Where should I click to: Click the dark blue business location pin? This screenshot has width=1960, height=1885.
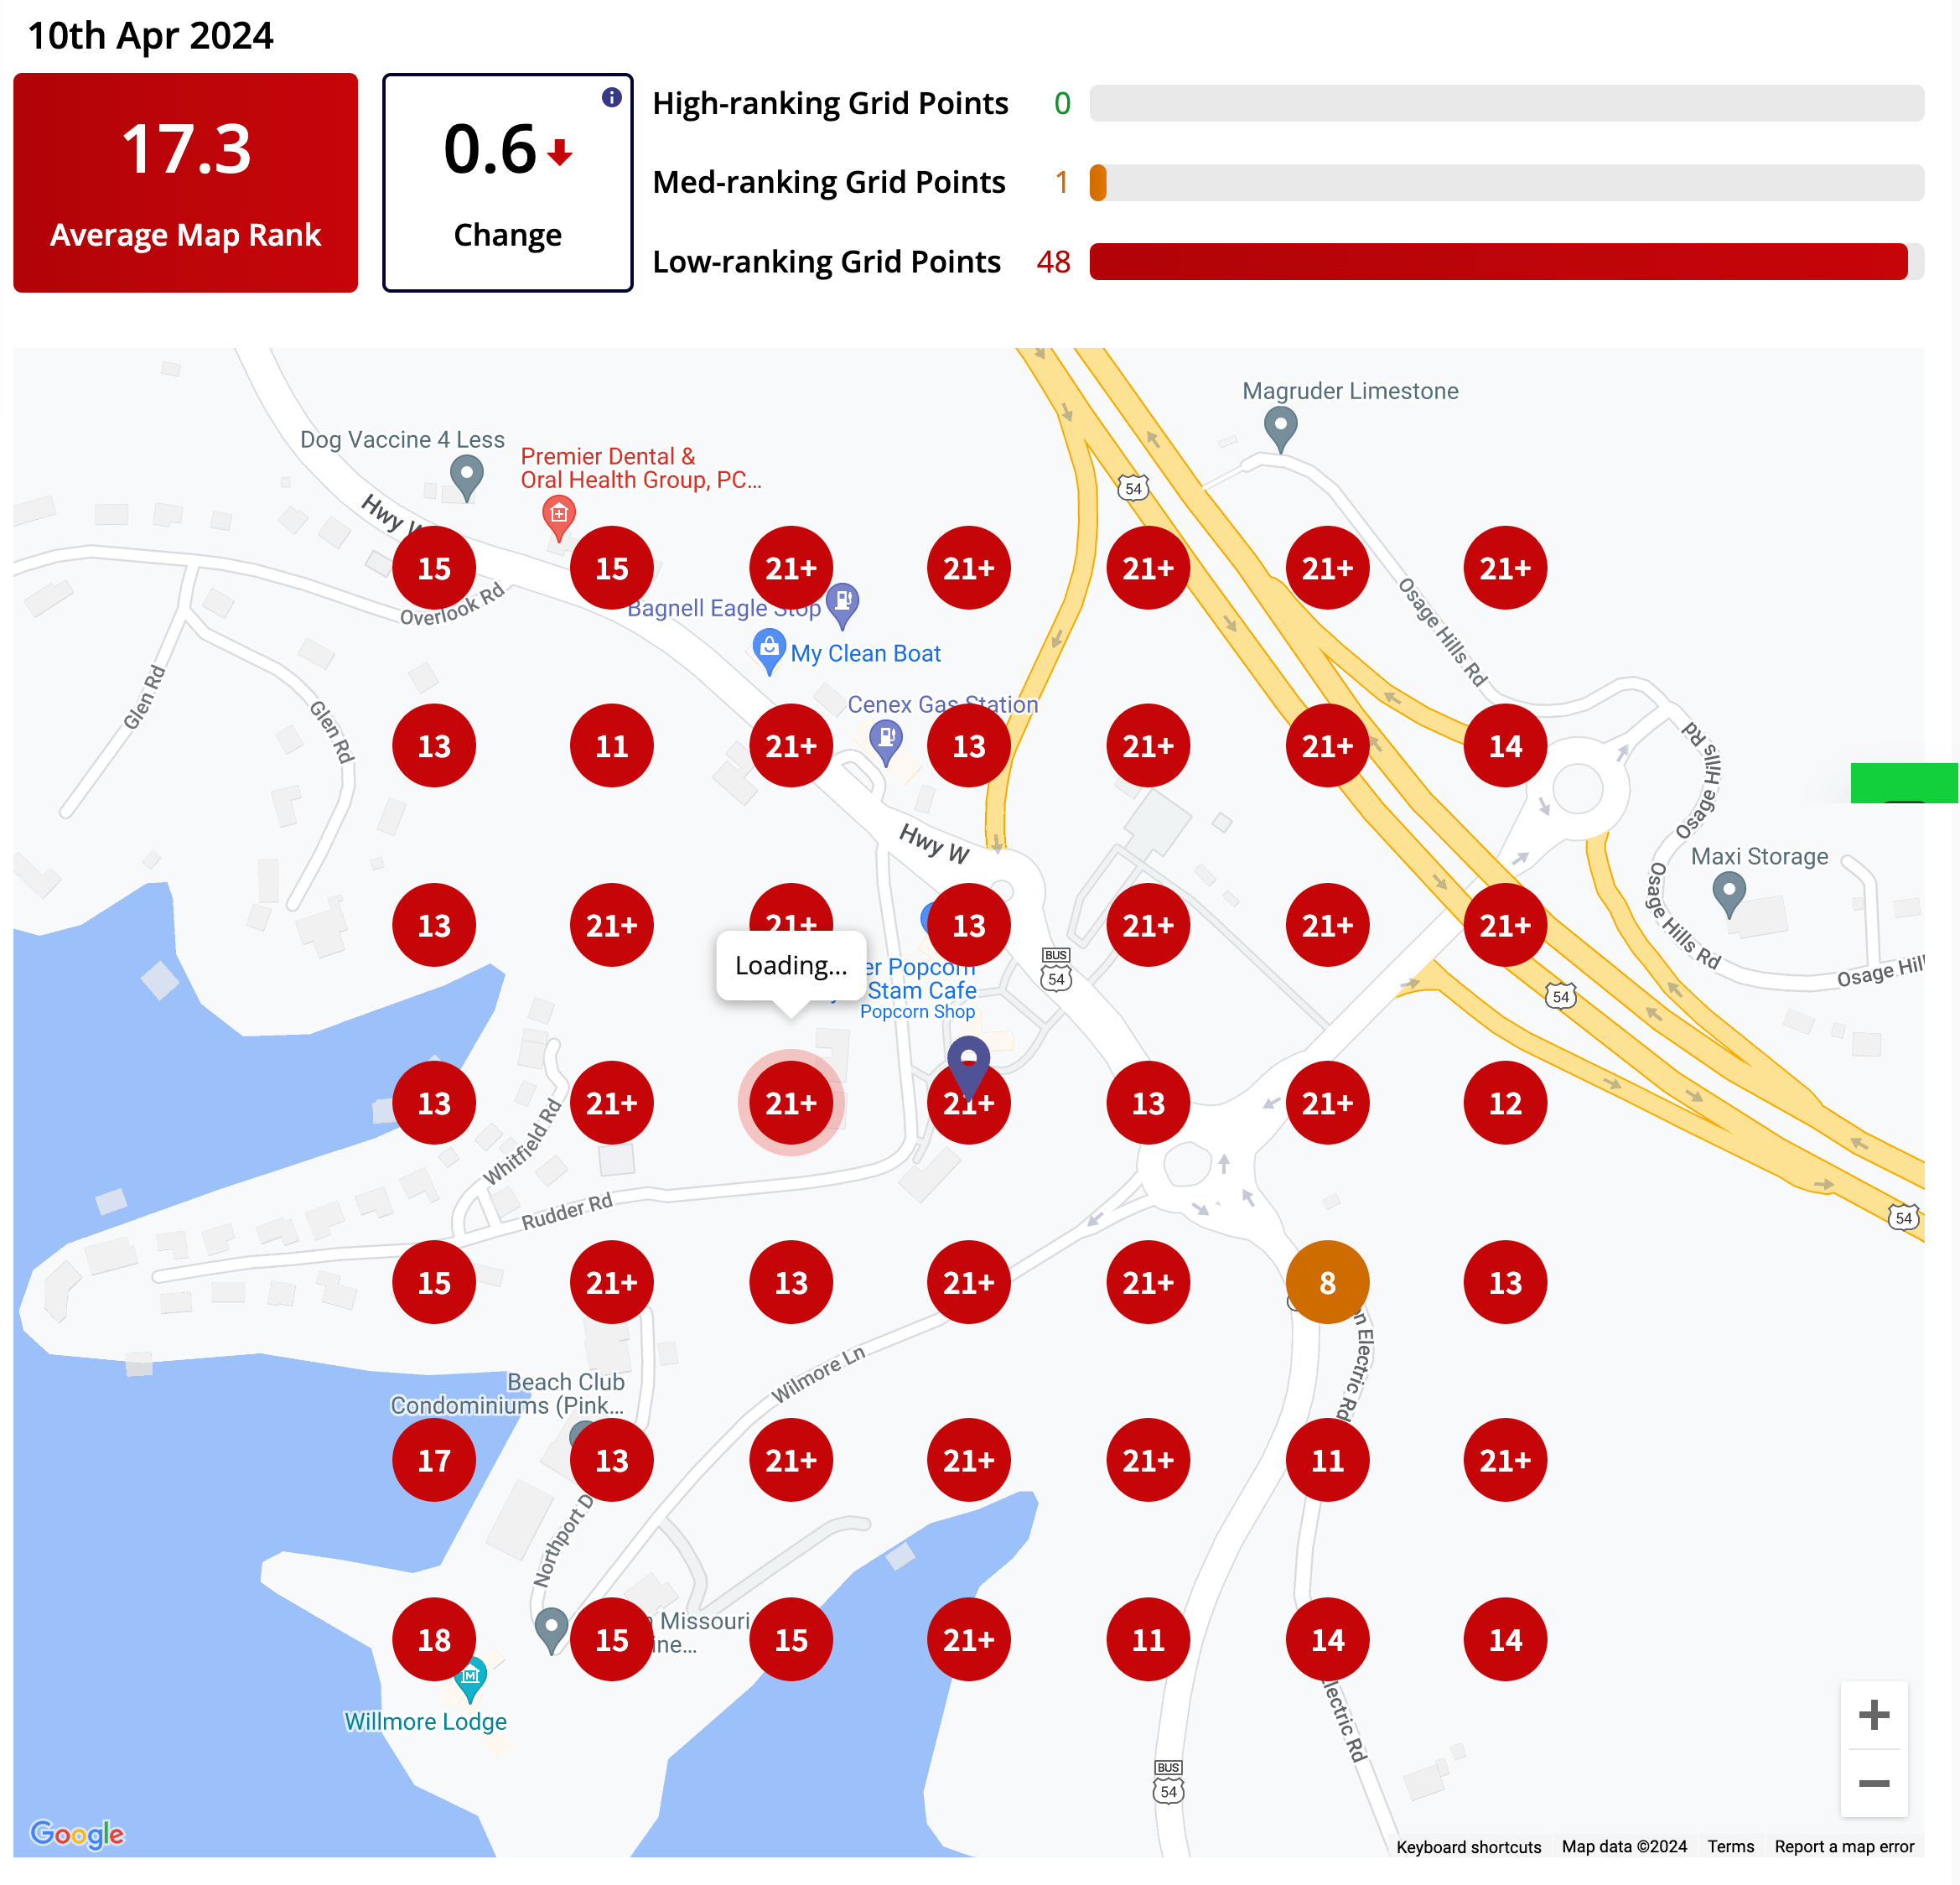[x=968, y=1068]
